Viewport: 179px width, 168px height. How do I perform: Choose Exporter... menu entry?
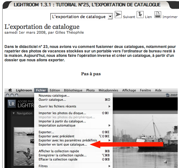73,132
